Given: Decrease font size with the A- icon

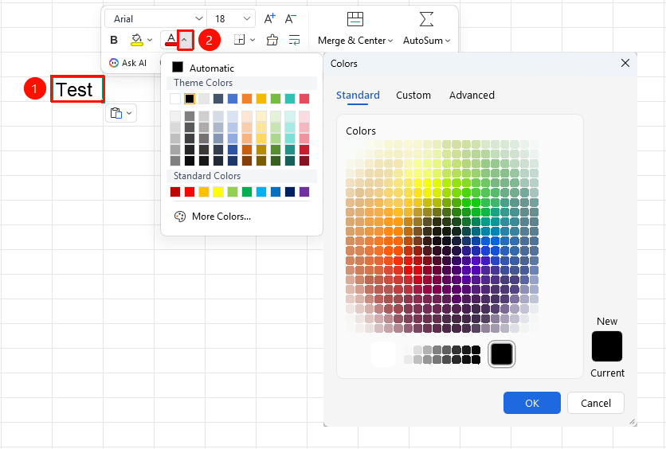Looking at the screenshot, I should coord(291,18).
